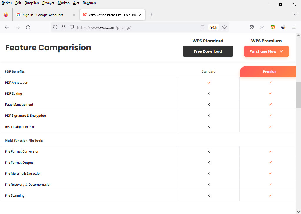
Task: Click the reload page icon
Action: pyautogui.click(x=28, y=27)
